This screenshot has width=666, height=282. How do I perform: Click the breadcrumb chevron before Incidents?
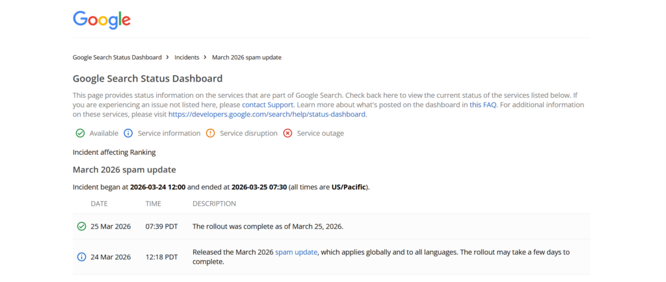pos(168,57)
